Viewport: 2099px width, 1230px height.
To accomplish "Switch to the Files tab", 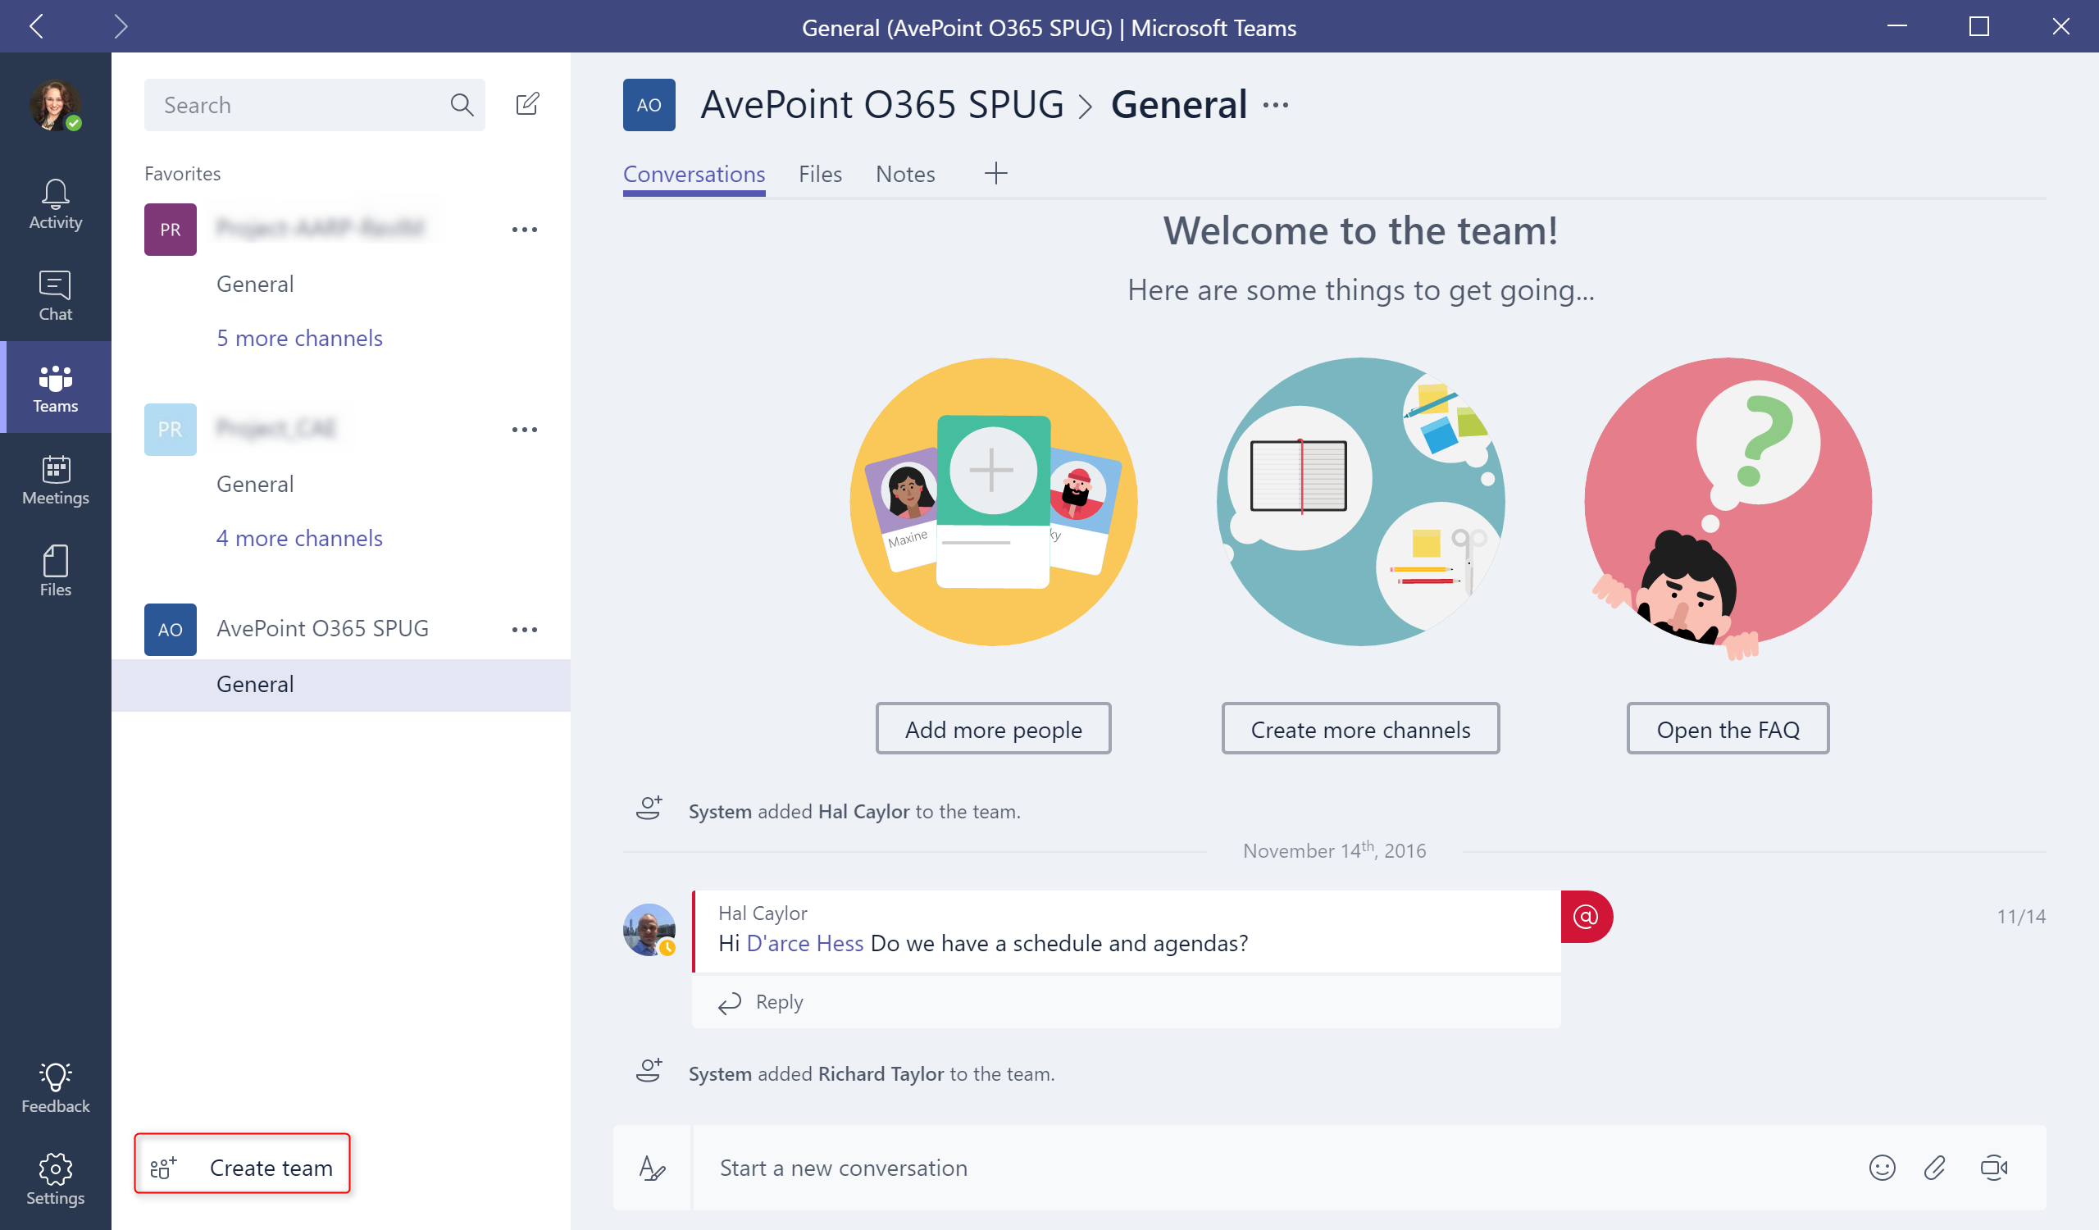I will click(x=820, y=174).
